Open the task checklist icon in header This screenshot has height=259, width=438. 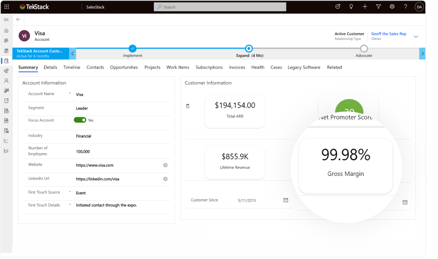(337, 7)
